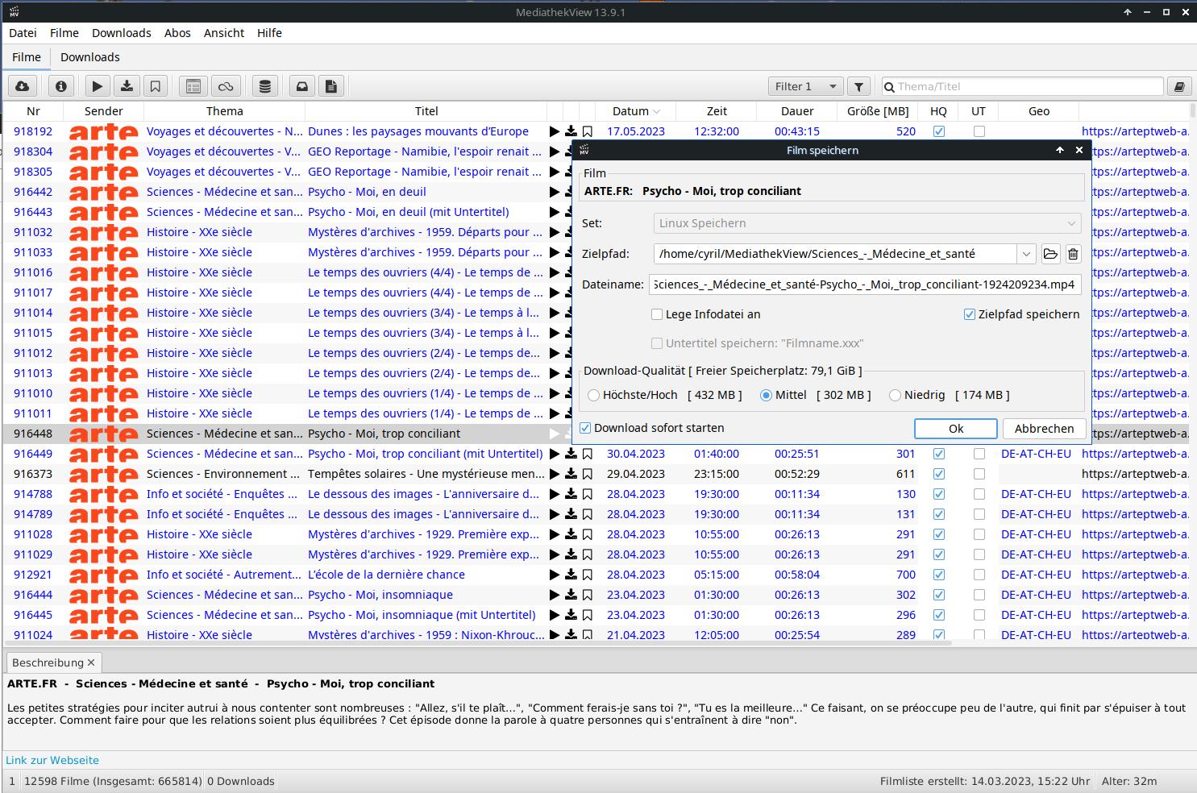Download Le dessous des images row 914788
Viewport: 1197px width, 793px height.
click(x=571, y=494)
